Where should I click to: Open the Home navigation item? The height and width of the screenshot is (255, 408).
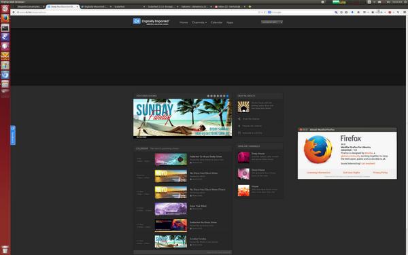click(x=184, y=22)
